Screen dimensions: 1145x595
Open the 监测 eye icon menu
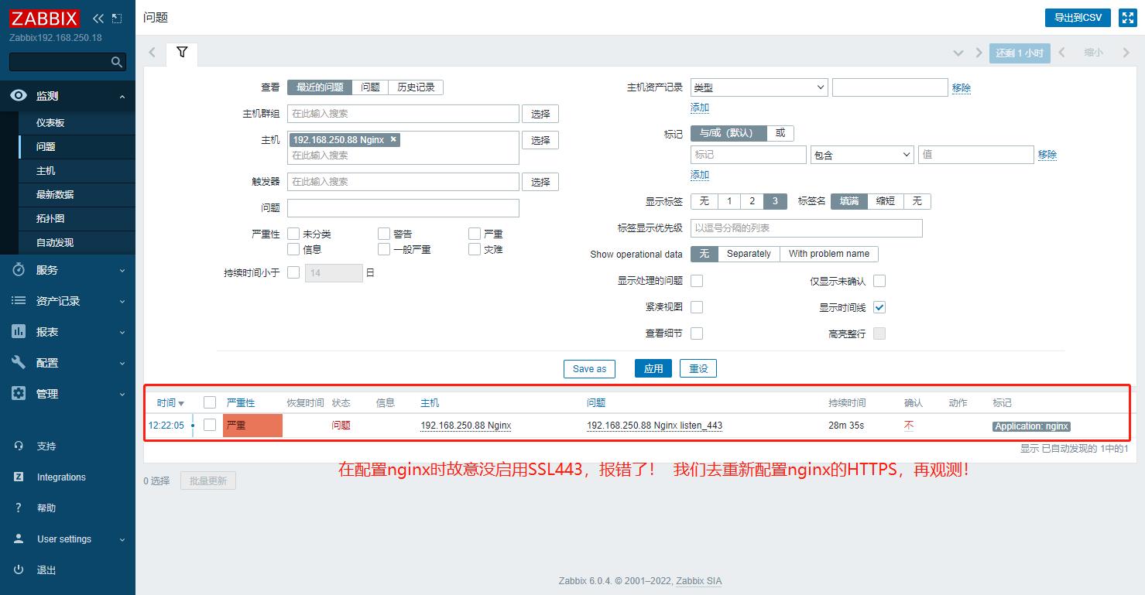click(19, 96)
